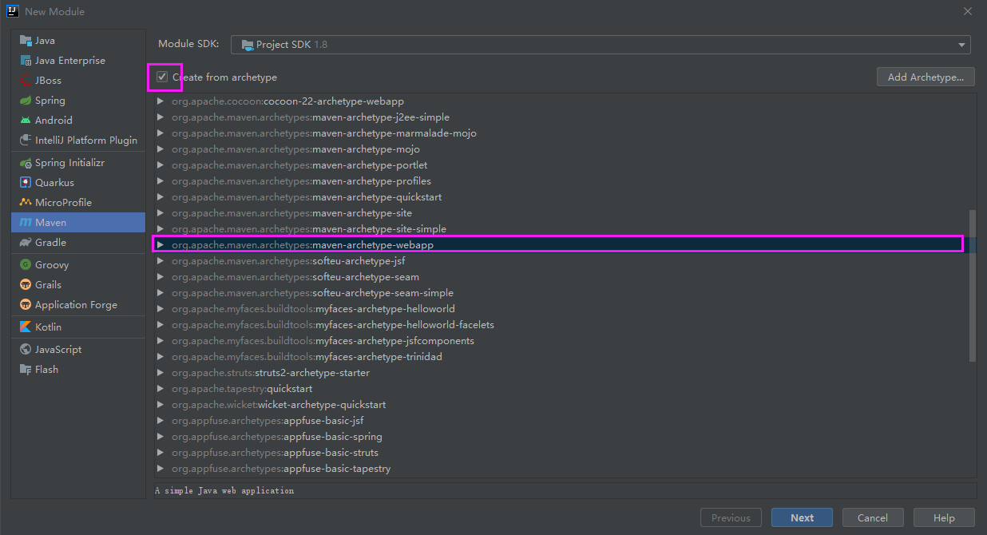Screen dimensions: 987x535
Task: Select the maven-archetype-mojo row
Action: [x=561, y=149]
